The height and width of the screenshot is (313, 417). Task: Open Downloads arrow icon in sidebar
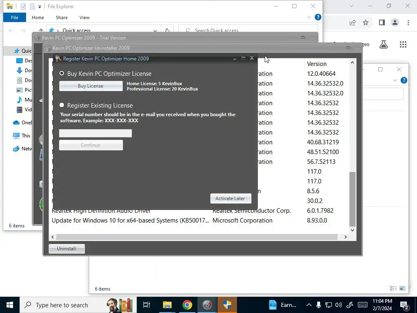click(x=20, y=70)
